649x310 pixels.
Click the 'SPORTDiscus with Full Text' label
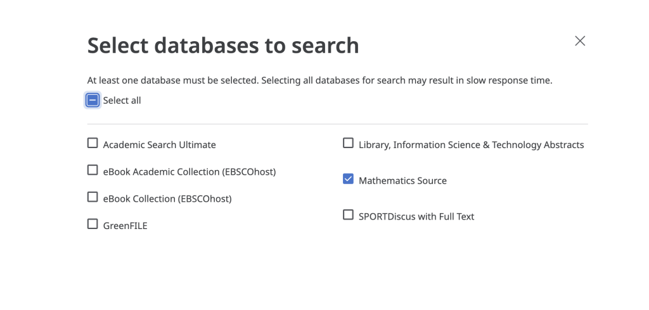[x=416, y=216]
